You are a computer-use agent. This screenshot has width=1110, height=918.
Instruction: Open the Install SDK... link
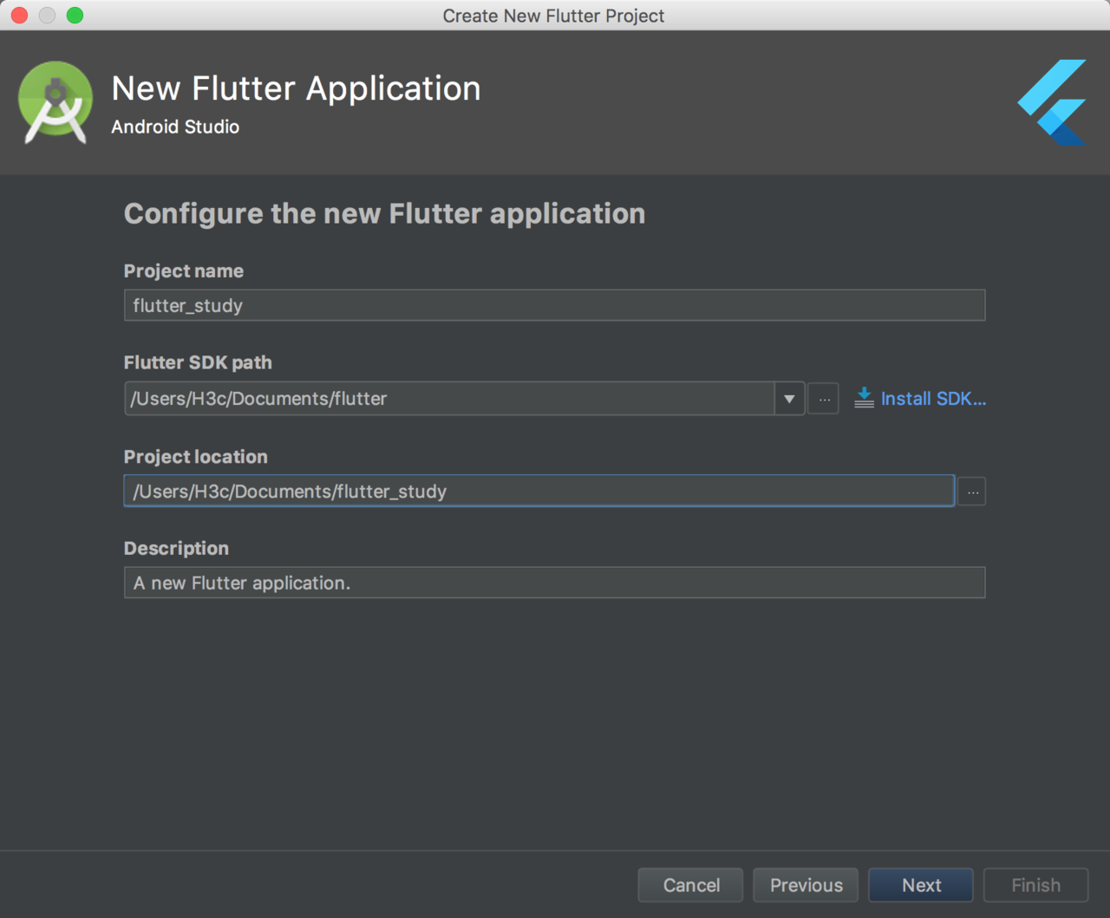coord(933,399)
